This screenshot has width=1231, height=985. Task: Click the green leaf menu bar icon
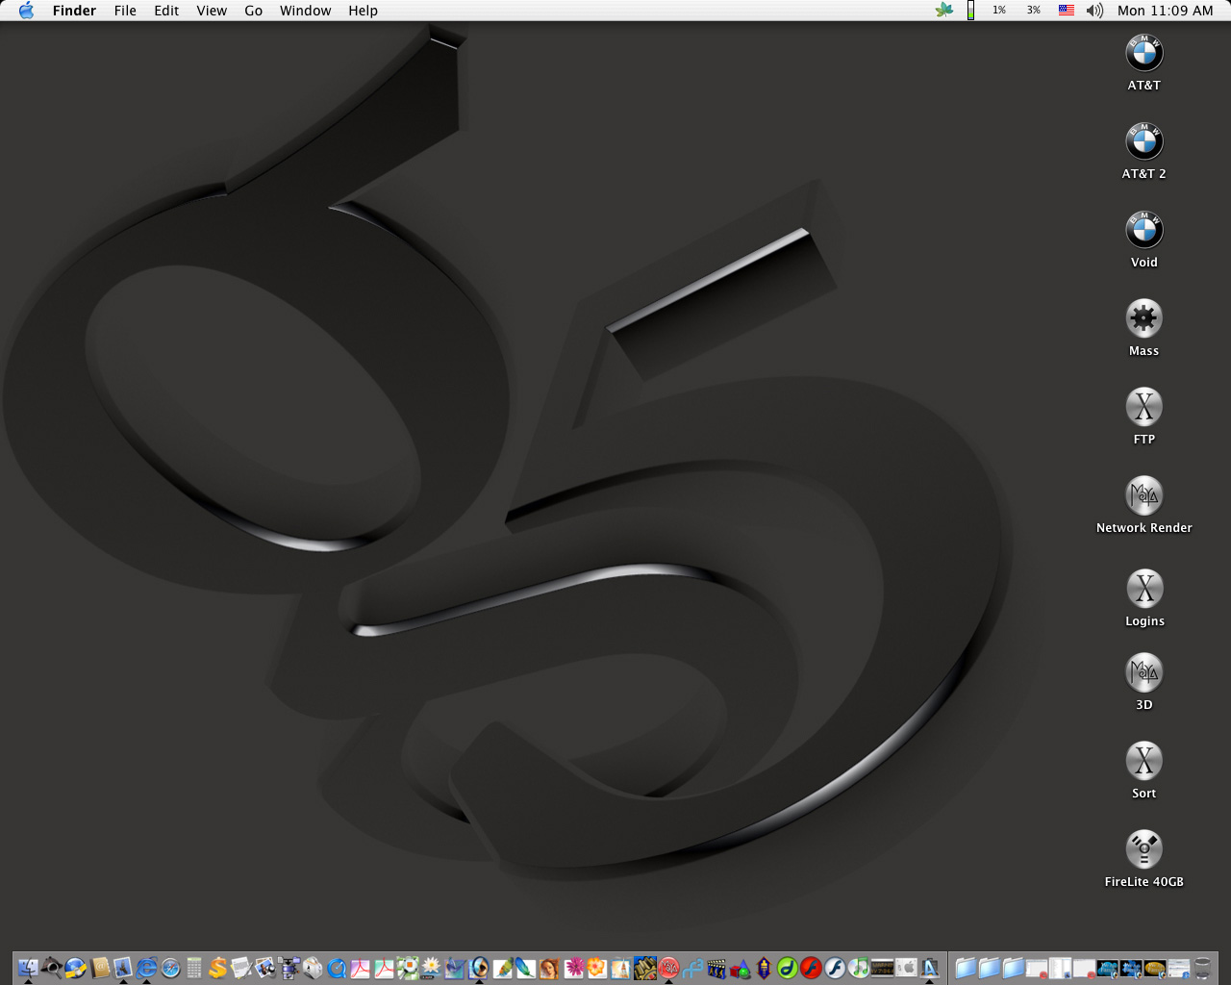coord(944,11)
